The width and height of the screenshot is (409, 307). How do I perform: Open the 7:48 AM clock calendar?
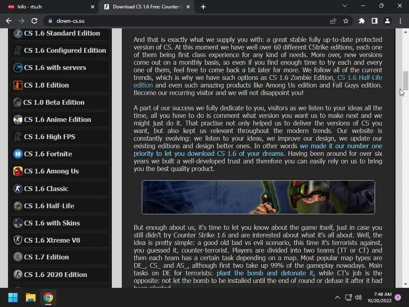click(379, 297)
